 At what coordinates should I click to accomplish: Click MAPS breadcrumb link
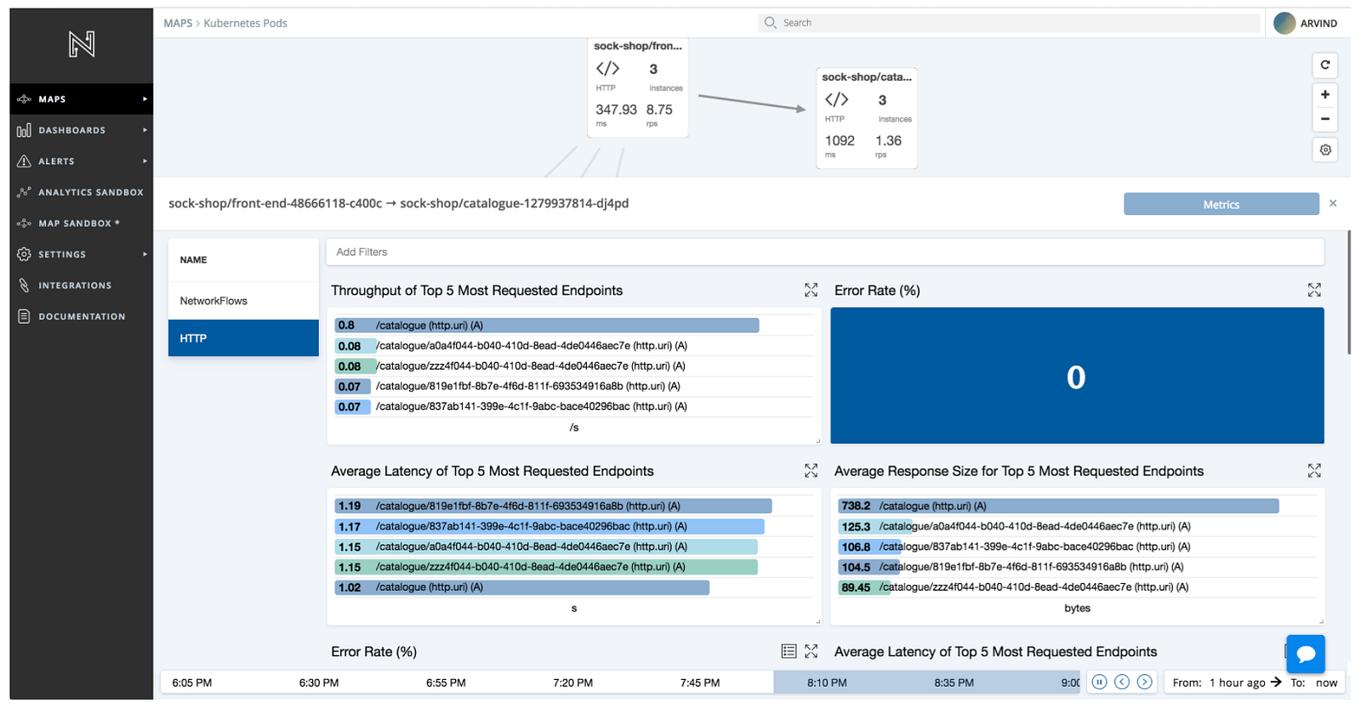[178, 23]
